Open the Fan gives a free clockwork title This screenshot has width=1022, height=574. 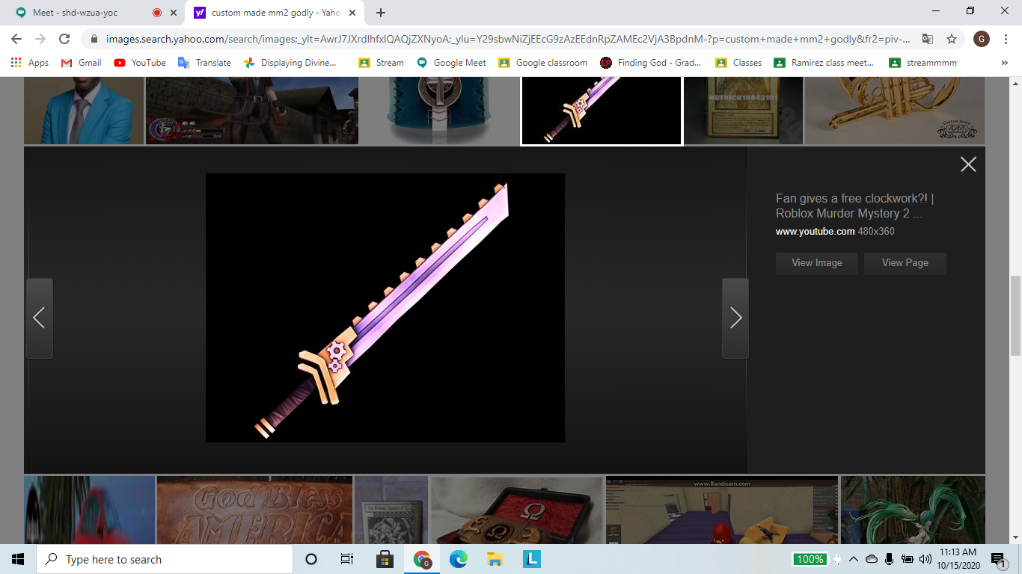(854, 206)
